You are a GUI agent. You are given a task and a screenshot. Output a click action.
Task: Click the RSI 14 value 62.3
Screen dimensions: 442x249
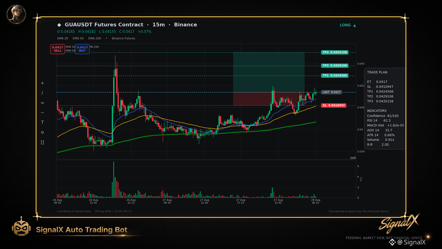[387, 121]
